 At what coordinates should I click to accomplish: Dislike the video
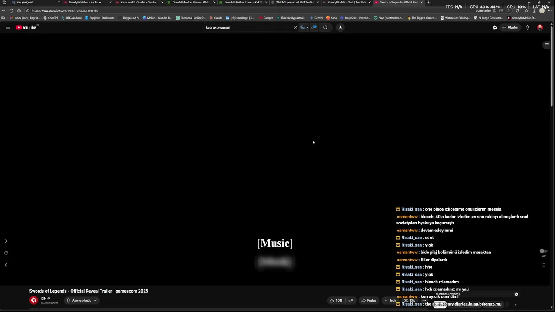pos(350,300)
